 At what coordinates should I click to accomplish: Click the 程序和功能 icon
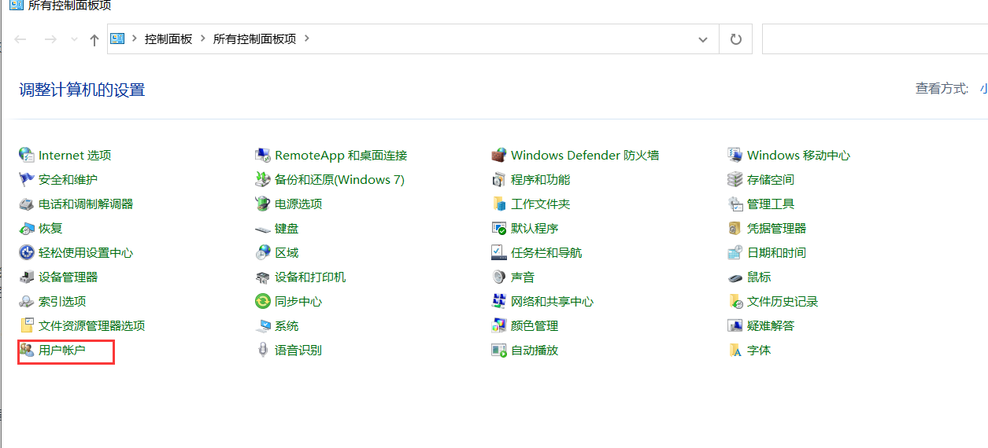tap(499, 179)
